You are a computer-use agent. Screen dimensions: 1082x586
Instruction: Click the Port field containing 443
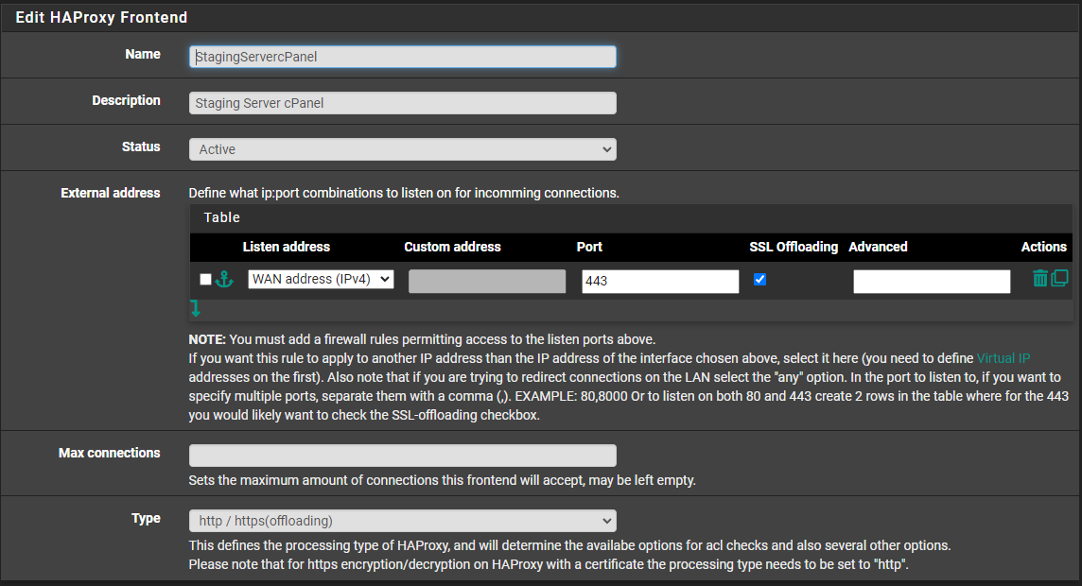click(x=660, y=282)
